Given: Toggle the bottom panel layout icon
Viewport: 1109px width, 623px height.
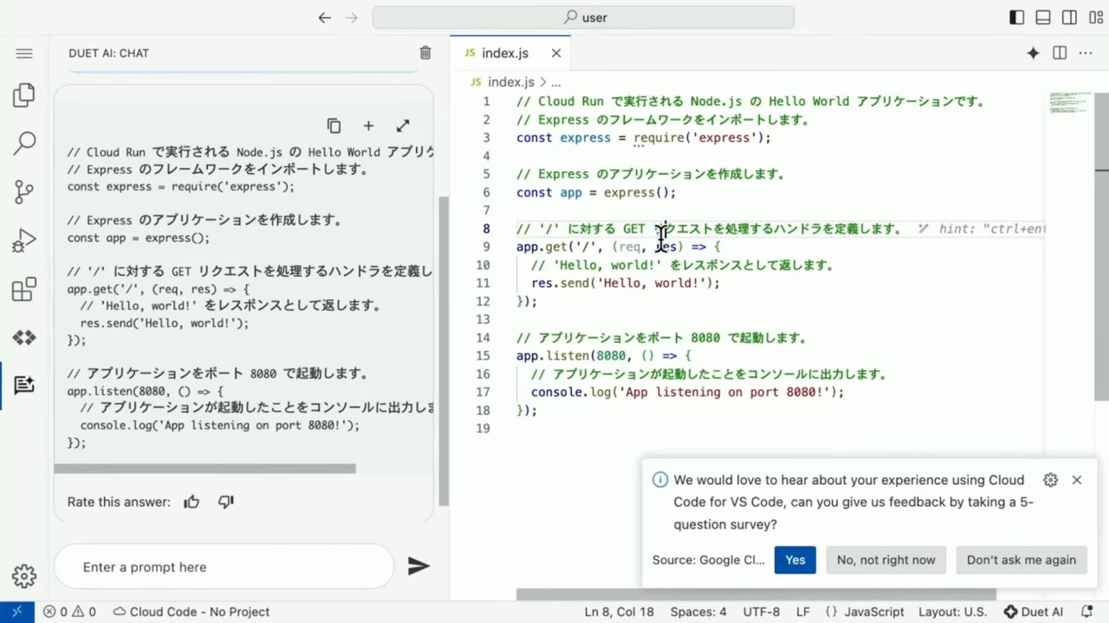Looking at the screenshot, I should pyautogui.click(x=1043, y=18).
